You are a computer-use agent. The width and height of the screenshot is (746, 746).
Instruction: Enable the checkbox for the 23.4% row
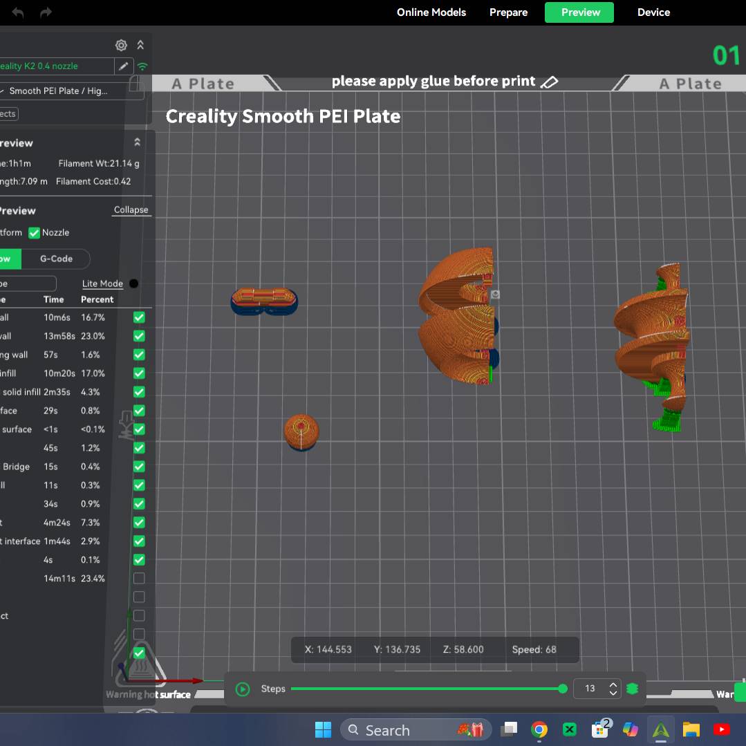[139, 578]
